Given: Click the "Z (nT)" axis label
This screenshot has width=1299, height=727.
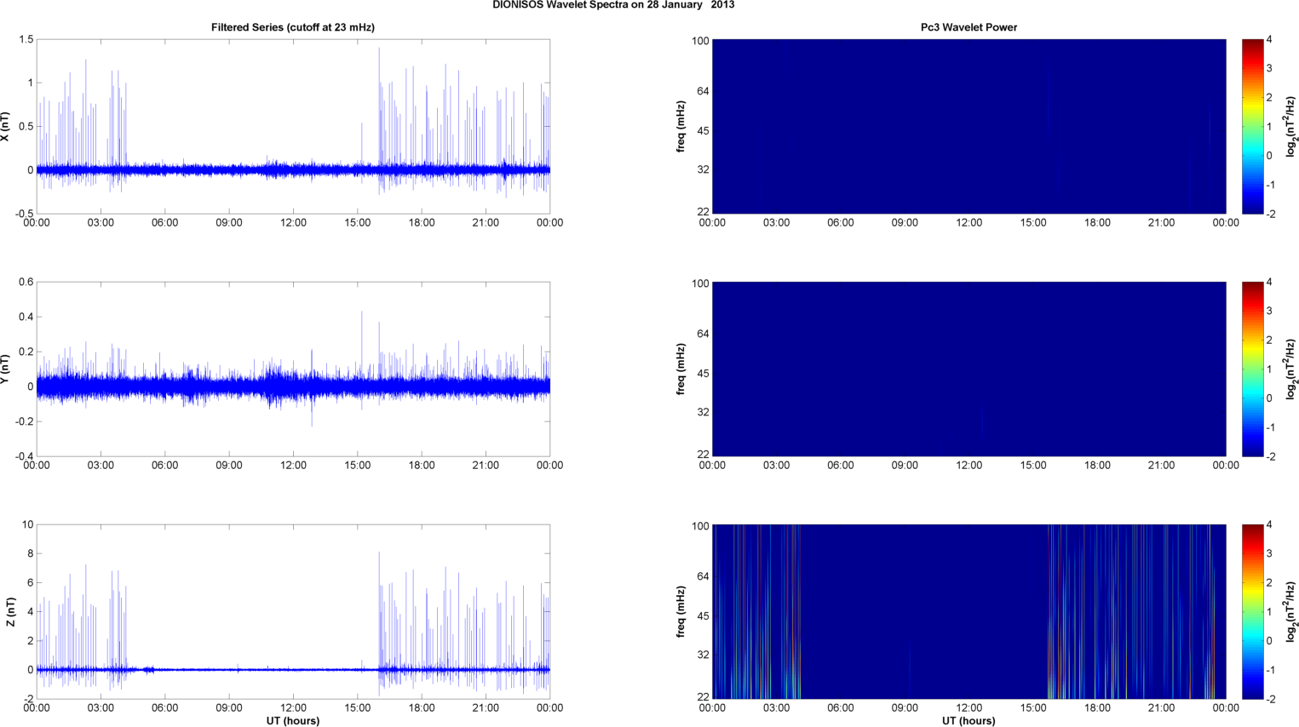Looking at the screenshot, I should pos(9,612).
